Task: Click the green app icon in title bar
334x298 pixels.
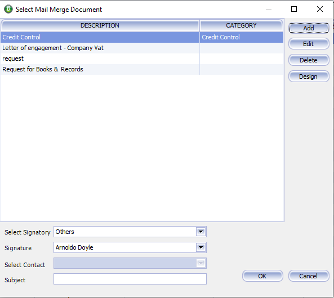Action: click(8, 9)
